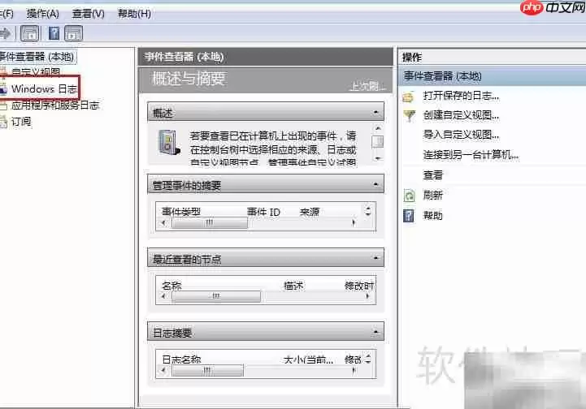Collapse the 管理事件的摘要 section
This screenshot has width=586, height=409.
coord(376,184)
